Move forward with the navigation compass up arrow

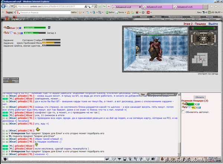(x=204, y=35)
